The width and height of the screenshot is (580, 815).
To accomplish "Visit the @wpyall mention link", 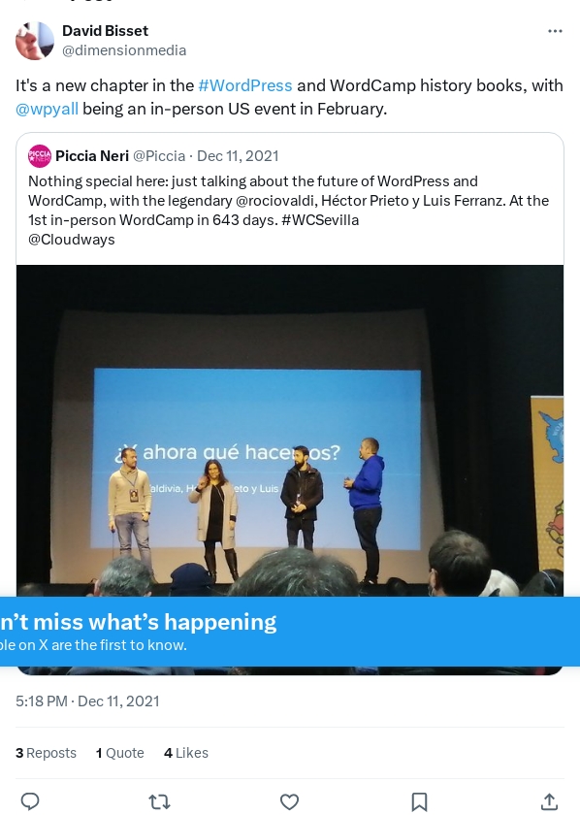I will [47, 109].
